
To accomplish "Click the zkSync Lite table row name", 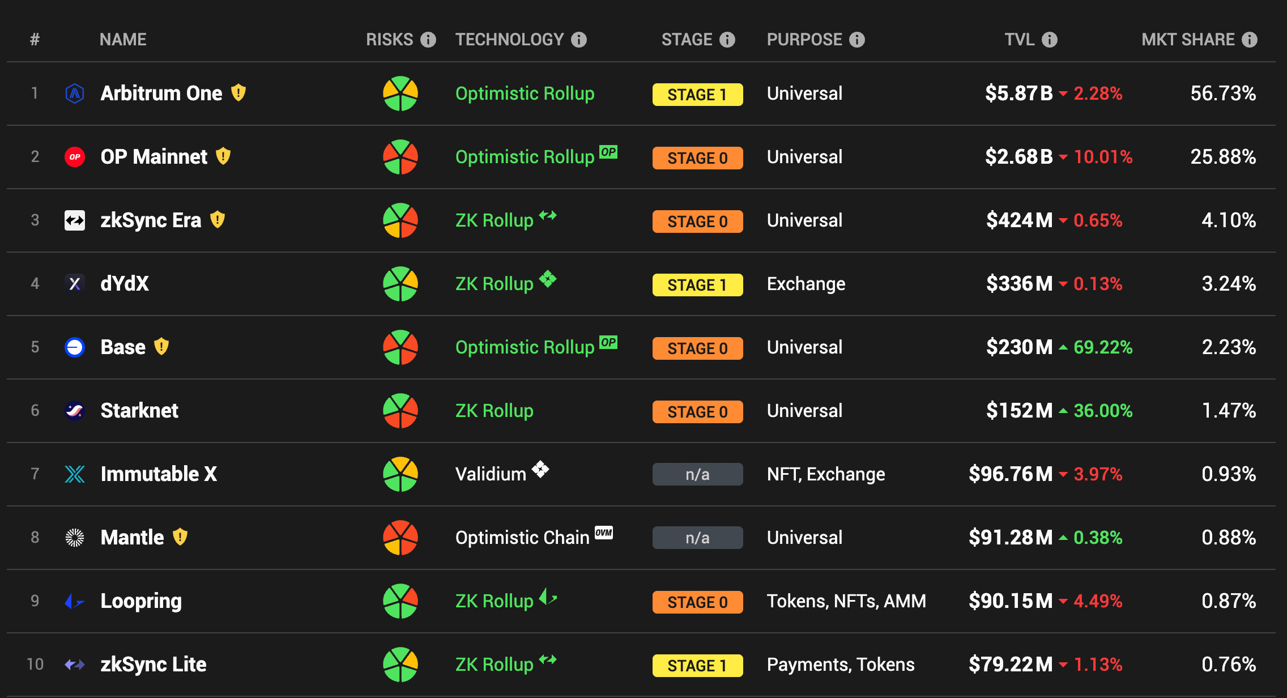I will click(x=154, y=665).
